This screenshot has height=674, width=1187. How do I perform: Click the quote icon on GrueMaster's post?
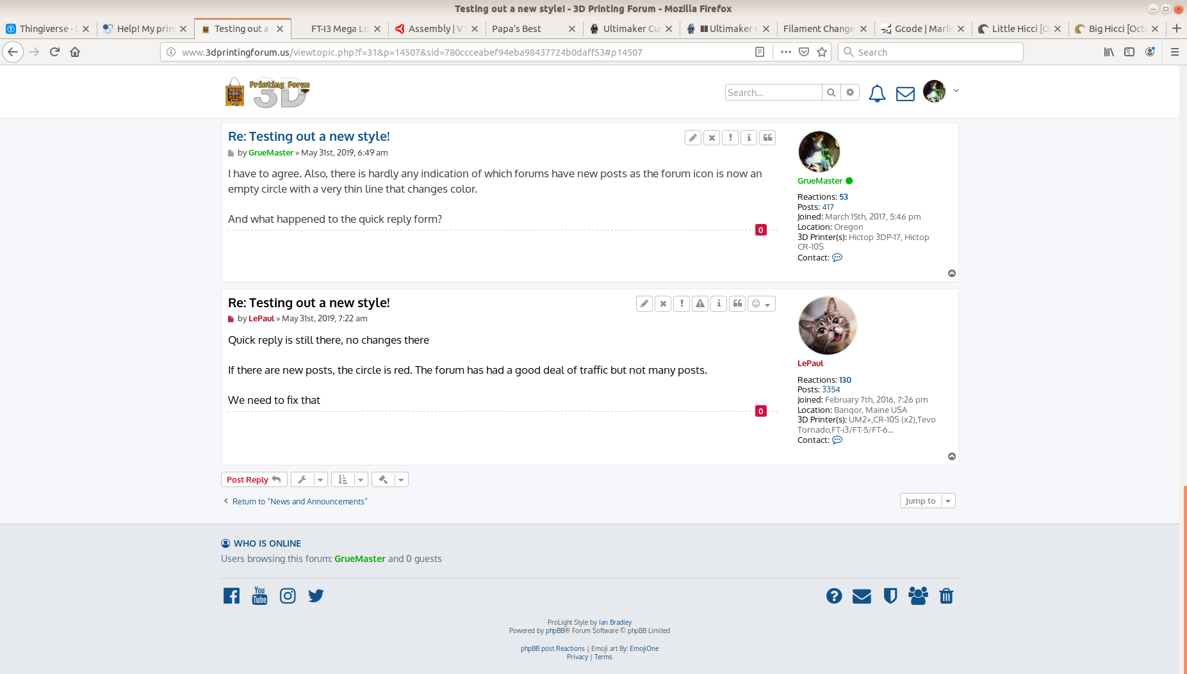point(767,138)
